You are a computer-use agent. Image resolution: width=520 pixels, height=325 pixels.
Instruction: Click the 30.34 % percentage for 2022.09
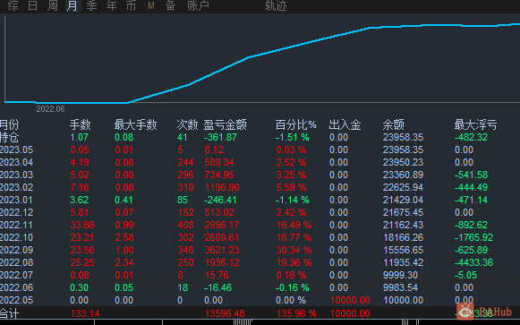click(294, 250)
